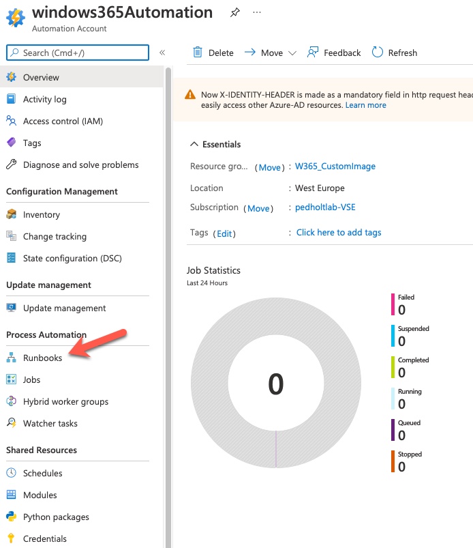Click Move next to Subscription
The height and width of the screenshot is (548, 473).
click(x=258, y=208)
